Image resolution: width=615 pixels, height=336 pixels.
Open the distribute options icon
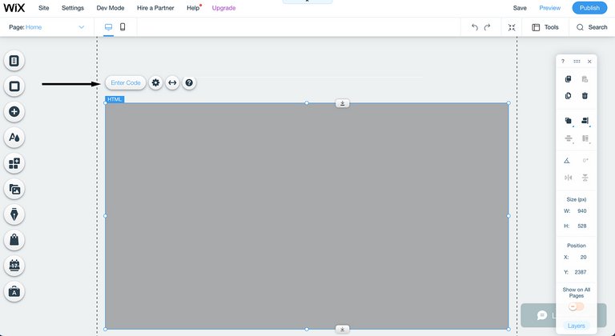point(569,138)
